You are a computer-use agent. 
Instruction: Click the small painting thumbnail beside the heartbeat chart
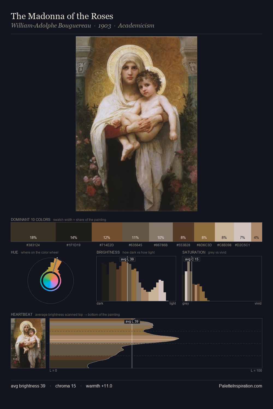[x=28, y=343]
